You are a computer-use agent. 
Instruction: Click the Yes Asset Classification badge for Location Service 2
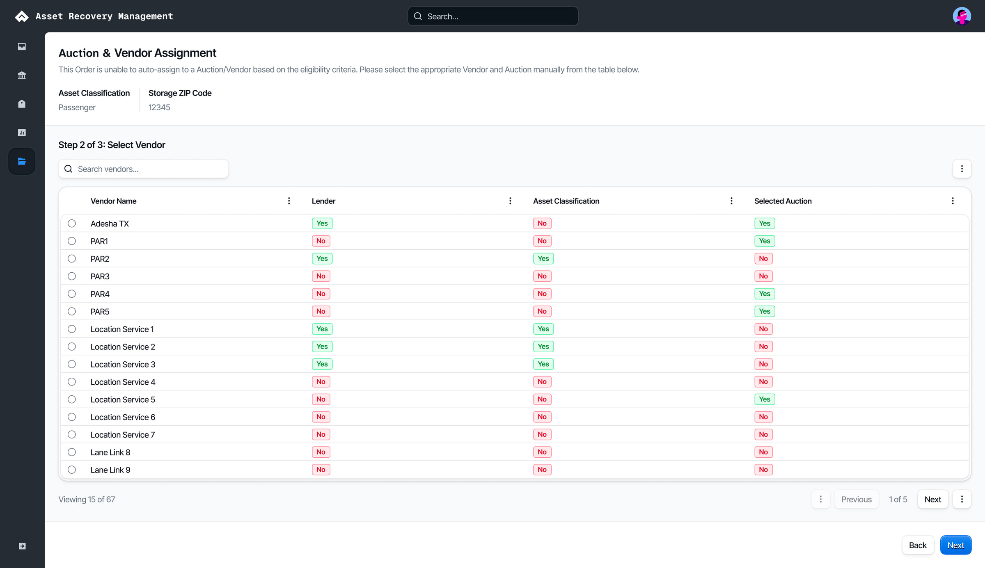(x=543, y=347)
